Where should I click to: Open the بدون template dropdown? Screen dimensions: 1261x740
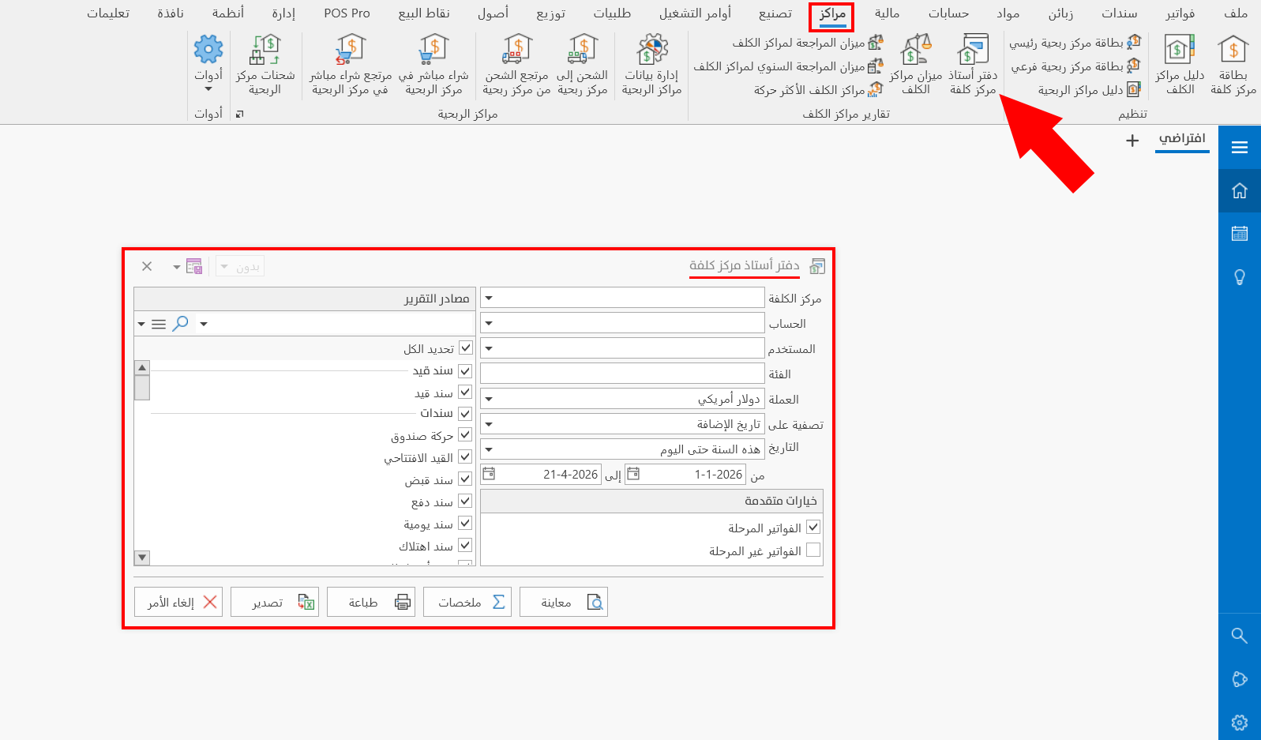[x=240, y=267]
